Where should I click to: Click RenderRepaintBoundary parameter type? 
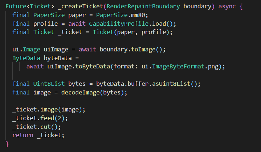143,6
